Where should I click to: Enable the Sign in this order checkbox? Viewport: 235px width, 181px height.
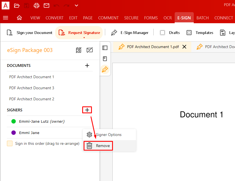click(x=10, y=143)
